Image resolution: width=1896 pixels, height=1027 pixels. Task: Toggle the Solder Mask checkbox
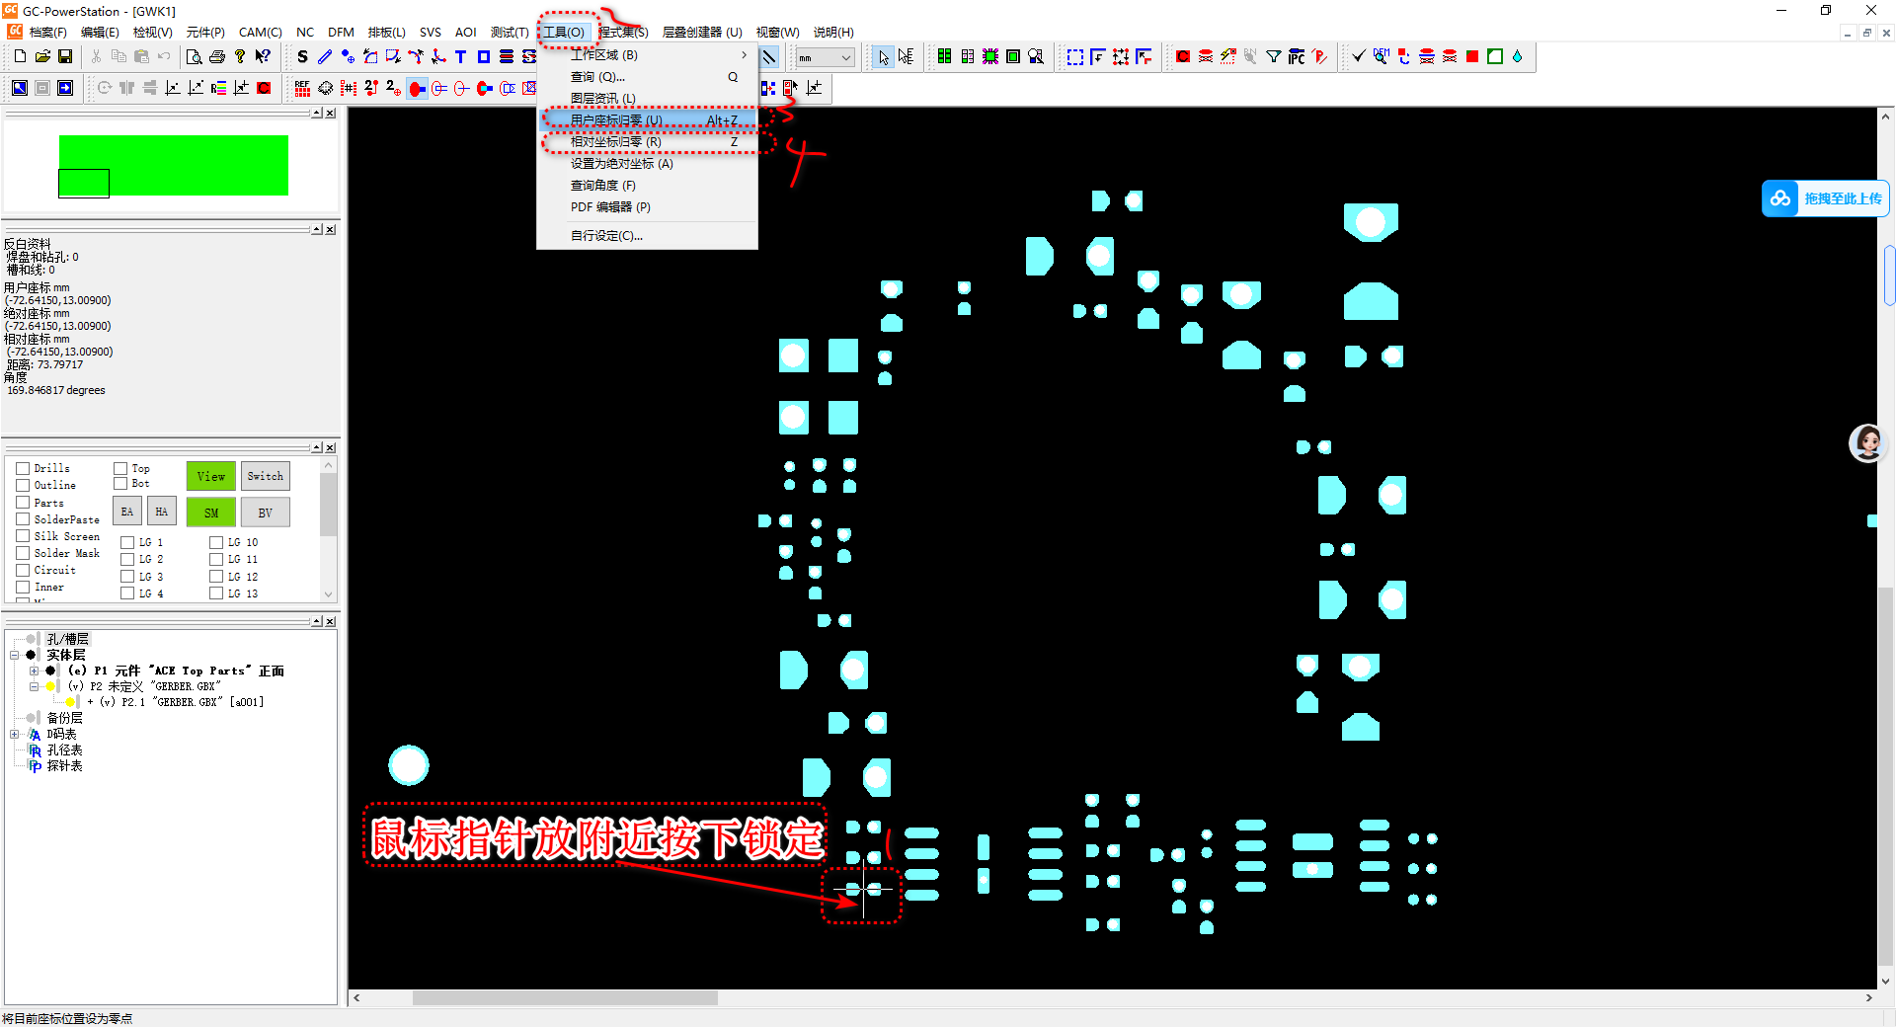23,553
